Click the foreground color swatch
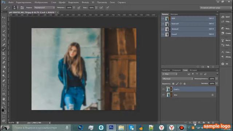 [3, 111]
